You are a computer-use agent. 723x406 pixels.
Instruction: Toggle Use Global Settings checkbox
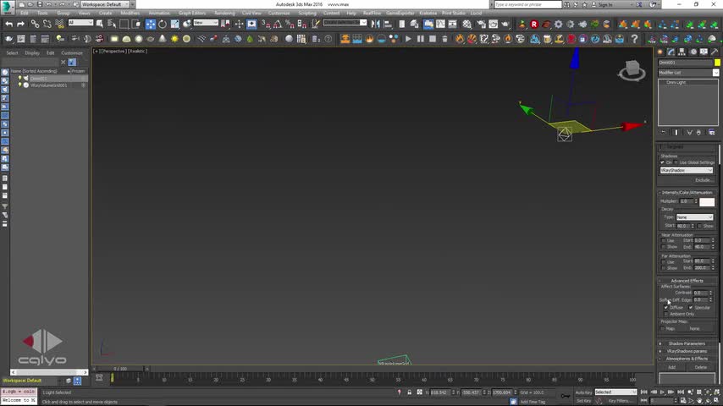(676, 162)
